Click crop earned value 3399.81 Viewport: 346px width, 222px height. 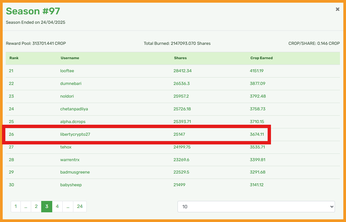click(258, 160)
